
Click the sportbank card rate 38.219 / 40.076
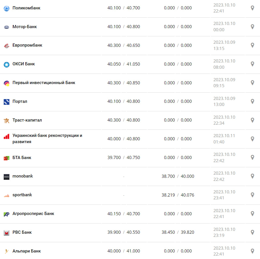click(178, 195)
